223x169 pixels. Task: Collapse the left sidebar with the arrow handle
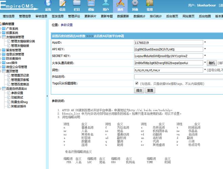click(x=47, y=96)
